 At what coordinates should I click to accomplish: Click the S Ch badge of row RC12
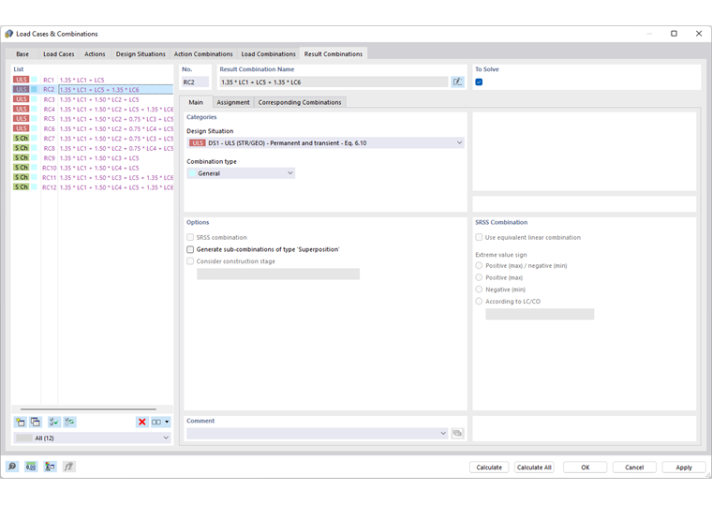pyautogui.click(x=21, y=187)
